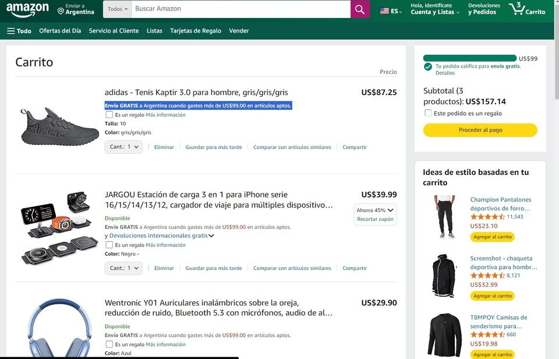
Task: Click the free shipping green checkmark icon
Action: point(428,67)
